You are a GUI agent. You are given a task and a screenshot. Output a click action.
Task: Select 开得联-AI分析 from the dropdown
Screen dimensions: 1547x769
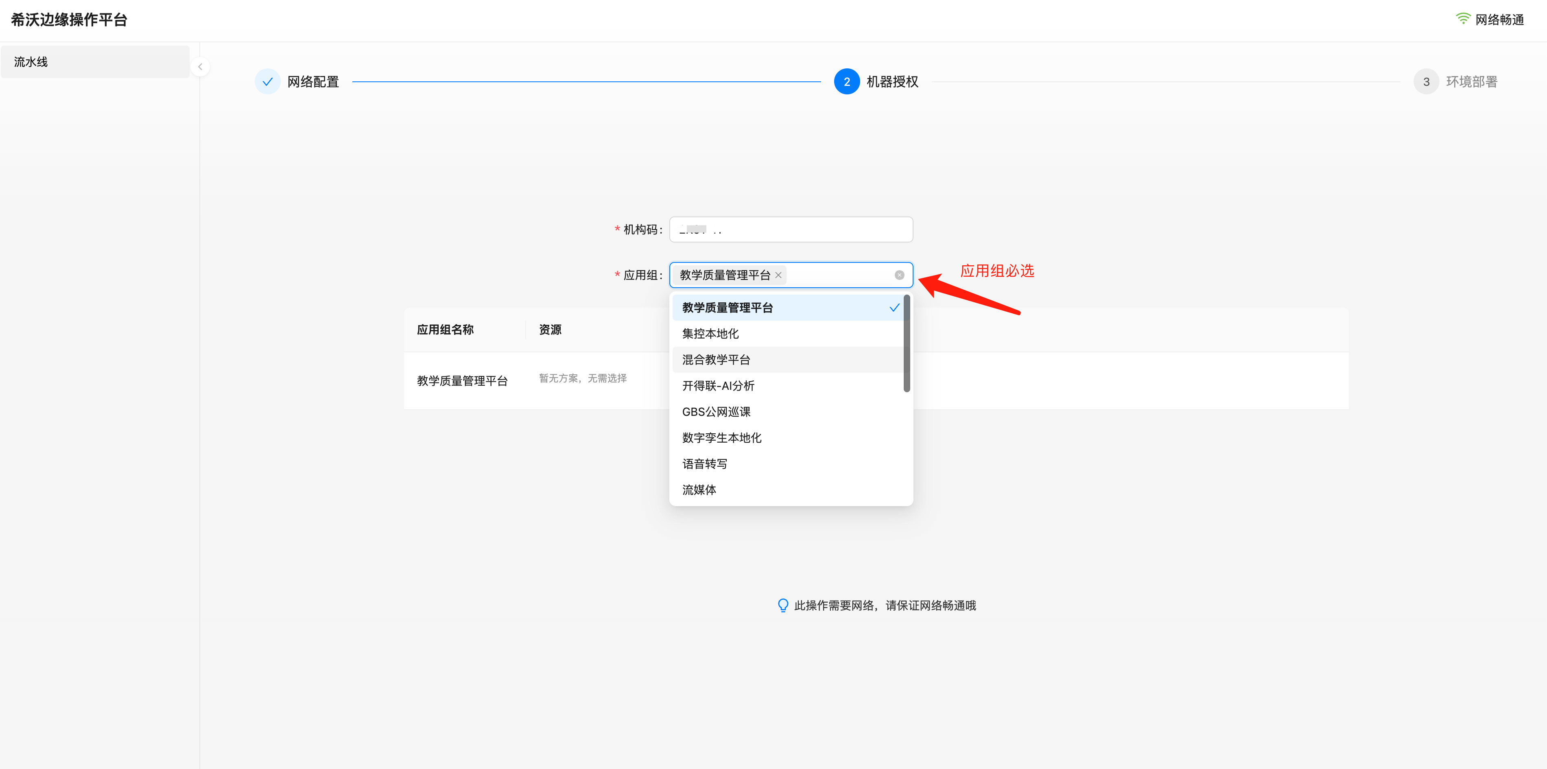click(x=787, y=385)
